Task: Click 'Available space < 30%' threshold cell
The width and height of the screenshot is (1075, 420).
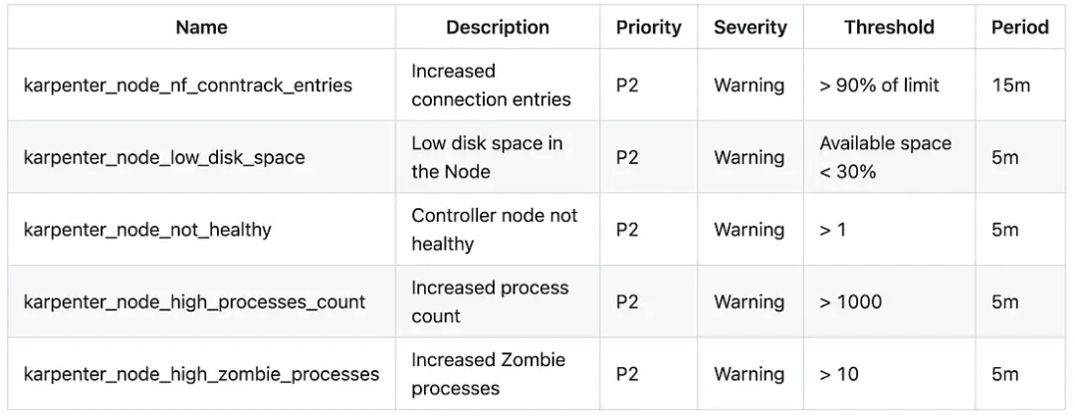Action: 885,157
